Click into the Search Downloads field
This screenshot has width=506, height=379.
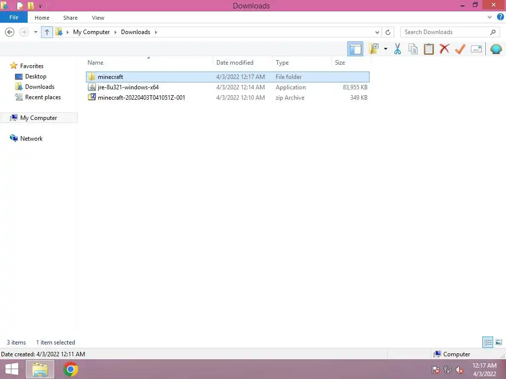[450, 32]
